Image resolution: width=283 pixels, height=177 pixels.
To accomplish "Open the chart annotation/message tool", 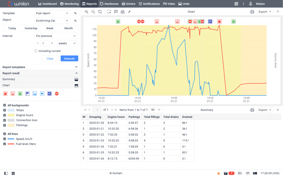I will point(116,12).
